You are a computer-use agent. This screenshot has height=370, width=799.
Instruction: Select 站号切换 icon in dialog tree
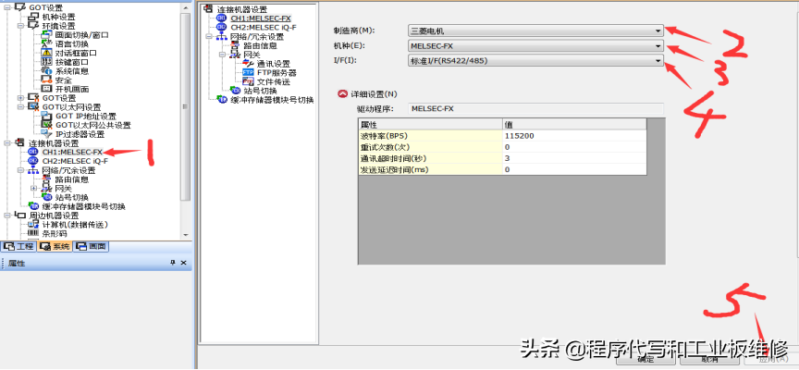(236, 91)
